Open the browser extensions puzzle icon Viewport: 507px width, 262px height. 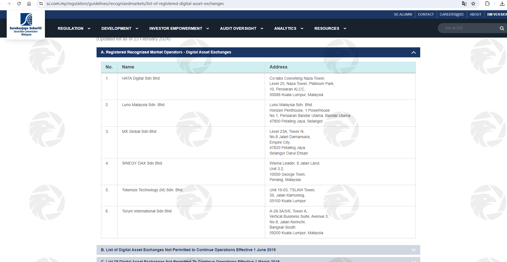[487, 4]
